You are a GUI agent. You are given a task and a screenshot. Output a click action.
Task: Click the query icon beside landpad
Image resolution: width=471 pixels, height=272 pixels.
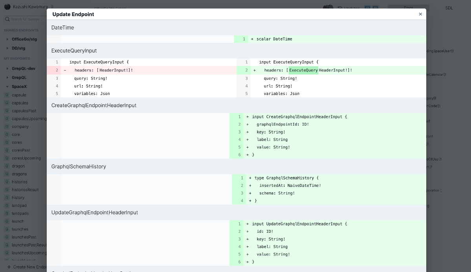click(x=7, y=205)
